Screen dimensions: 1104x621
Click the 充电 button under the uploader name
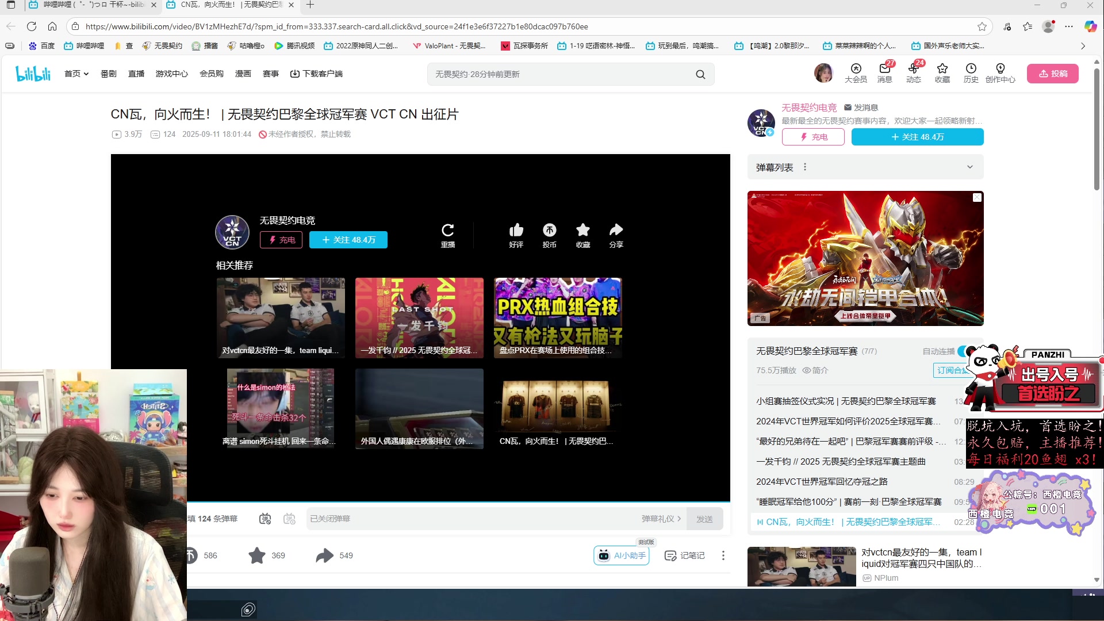(813, 137)
